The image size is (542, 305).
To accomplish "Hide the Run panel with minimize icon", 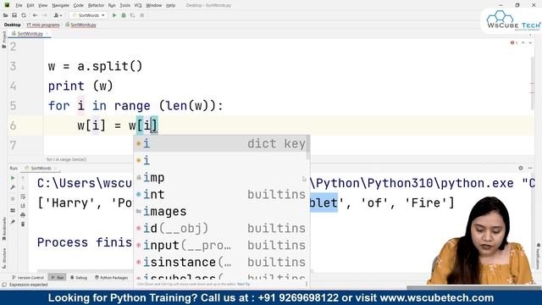I will click(530, 168).
